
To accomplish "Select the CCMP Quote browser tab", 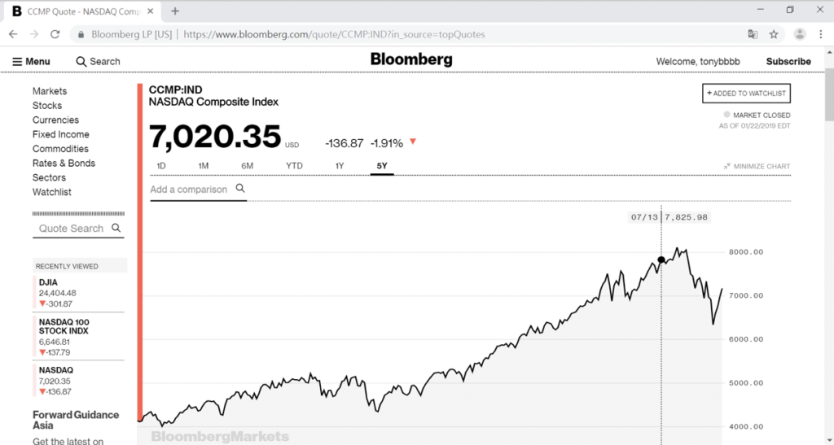I will [83, 11].
